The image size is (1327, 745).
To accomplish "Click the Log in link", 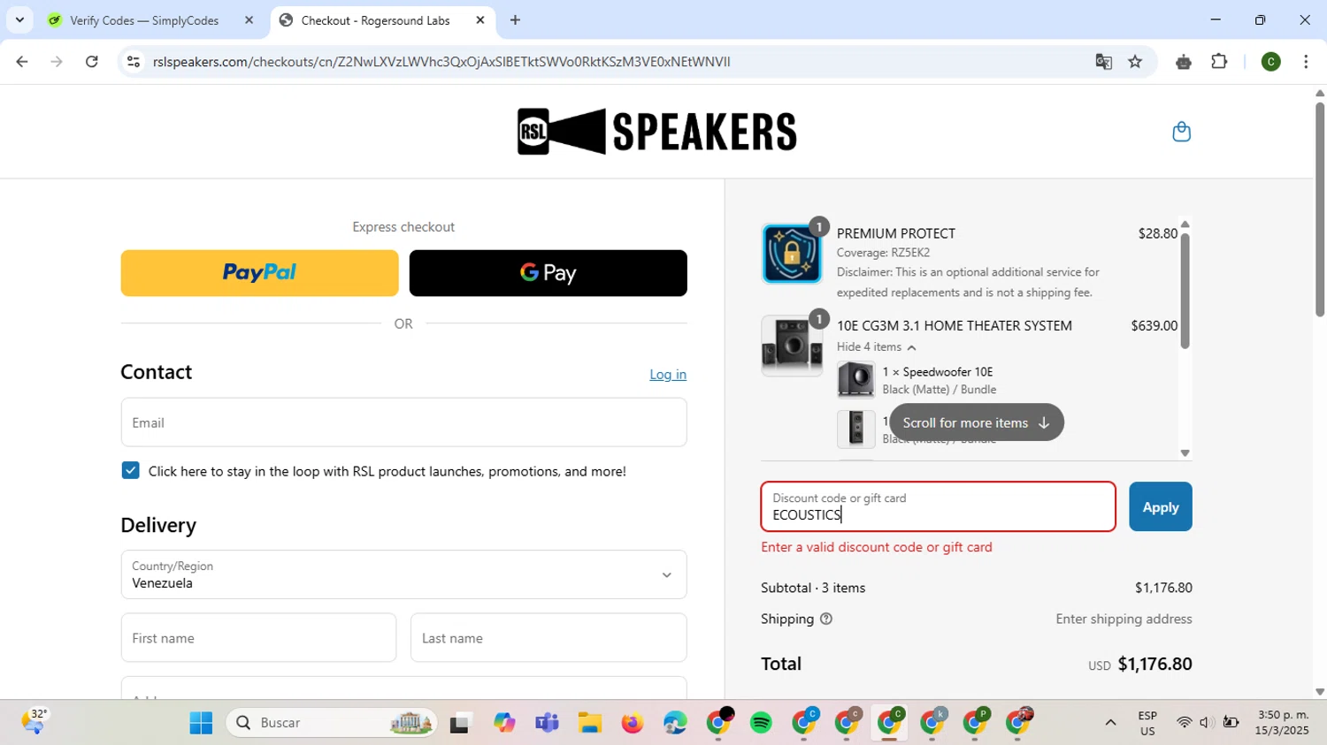I will pos(668,375).
